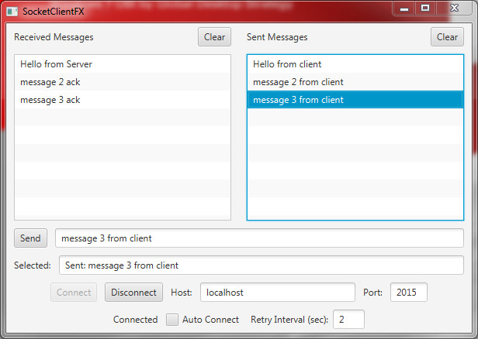
Task: Clear the Received Messages list
Action: 214,37
